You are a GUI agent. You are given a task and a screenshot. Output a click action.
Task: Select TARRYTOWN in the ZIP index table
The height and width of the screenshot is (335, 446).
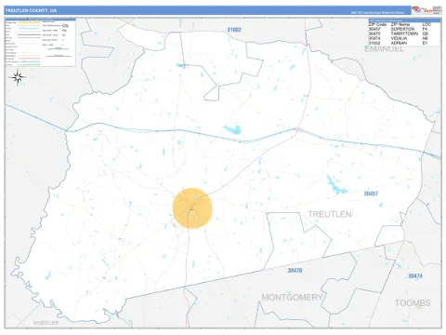point(404,33)
